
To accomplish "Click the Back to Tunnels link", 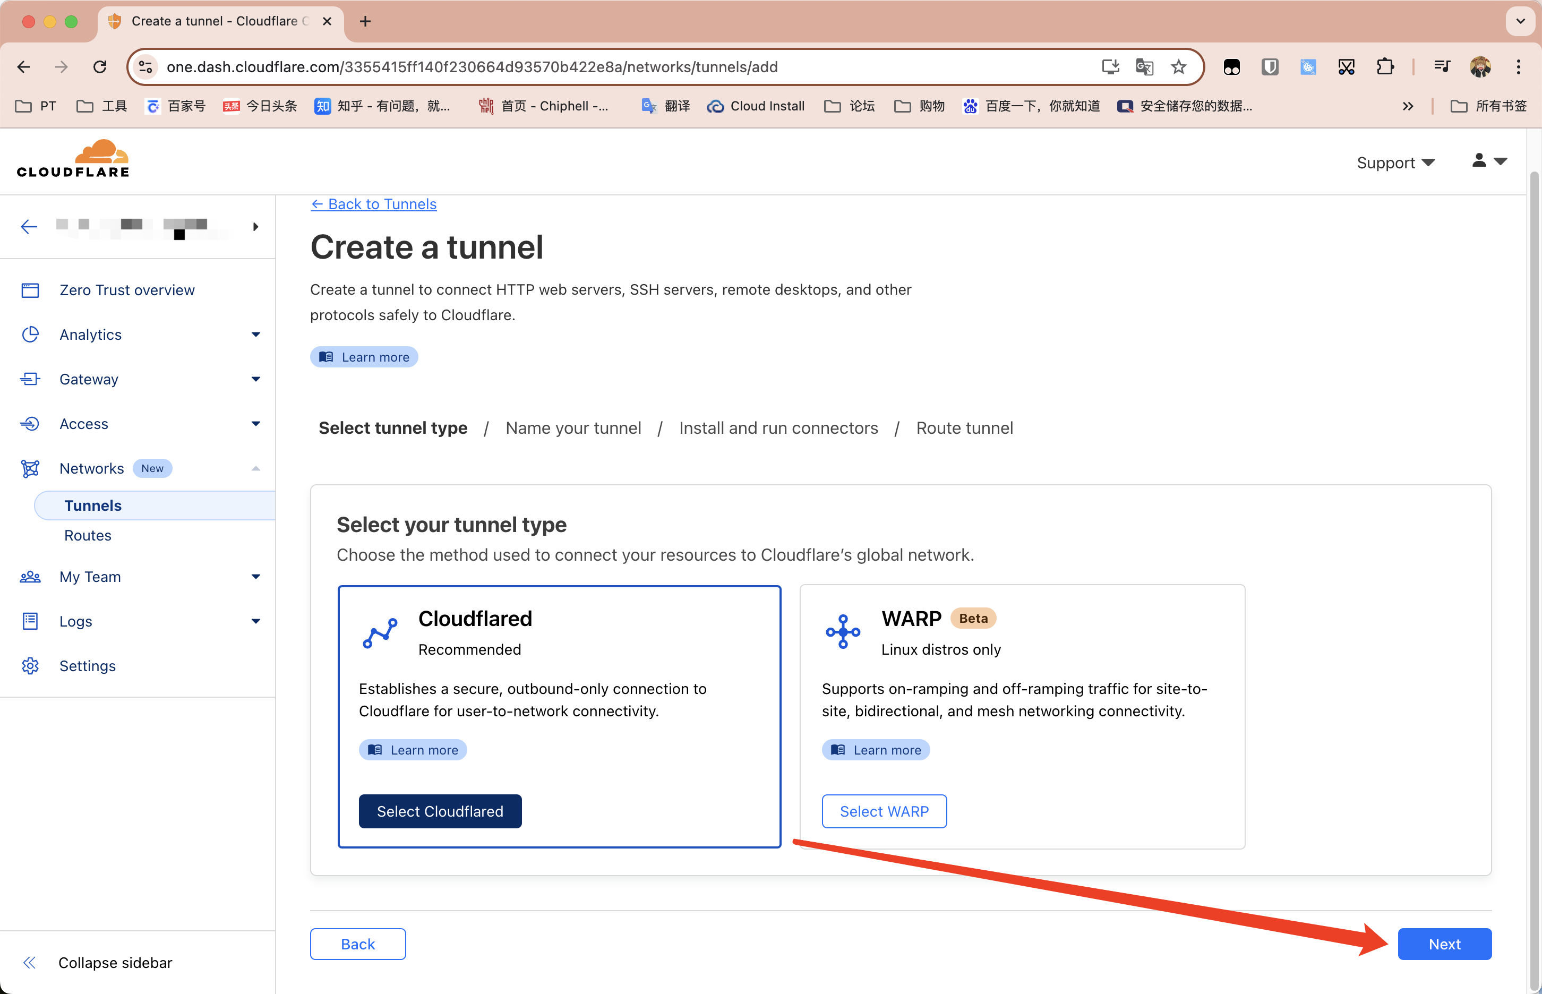I will (x=373, y=203).
